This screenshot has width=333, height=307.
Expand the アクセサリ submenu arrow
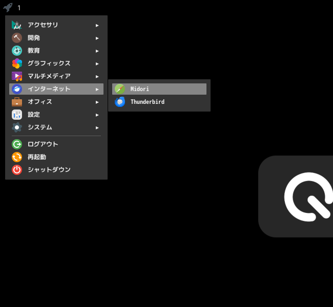click(97, 26)
